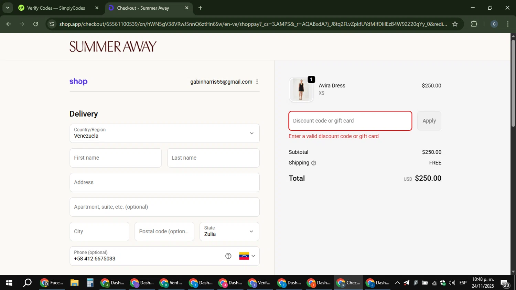This screenshot has height=290, width=516.
Task: Go back to the previous page
Action: (x=9, y=24)
